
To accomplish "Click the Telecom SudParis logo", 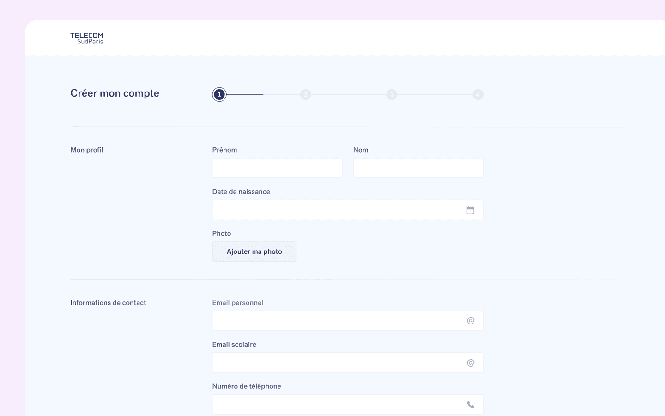I will [x=87, y=38].
